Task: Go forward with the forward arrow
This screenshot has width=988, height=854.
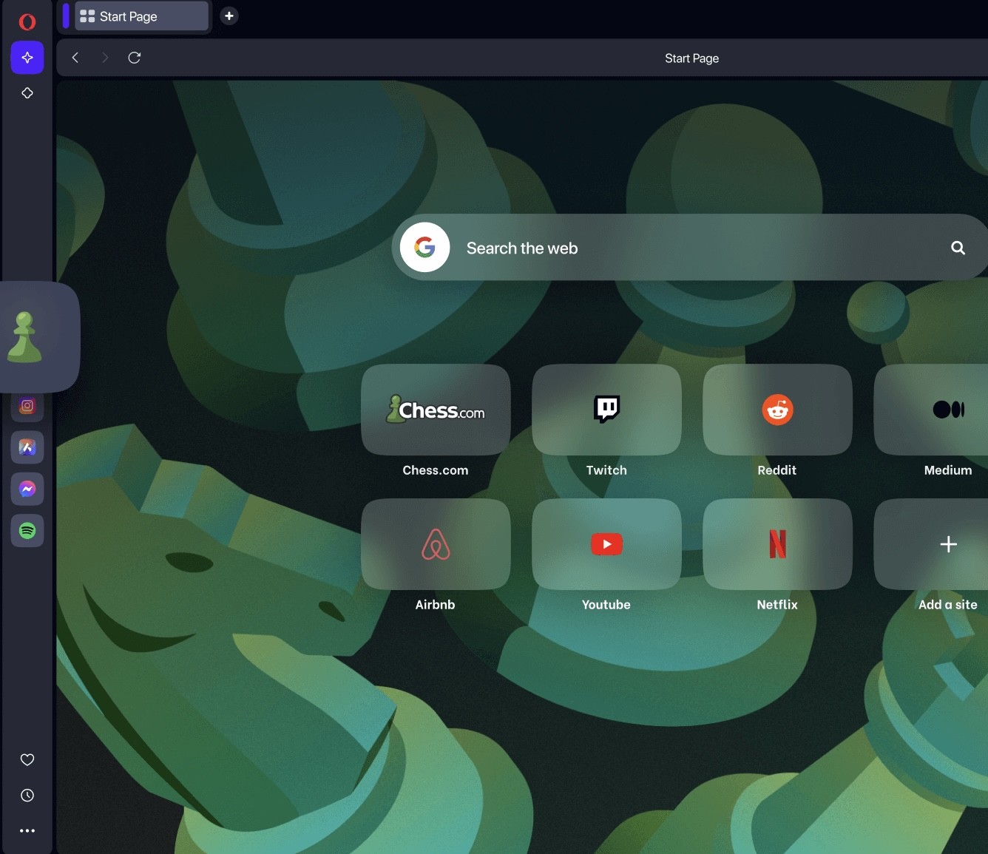Action: tap(104, 58)
